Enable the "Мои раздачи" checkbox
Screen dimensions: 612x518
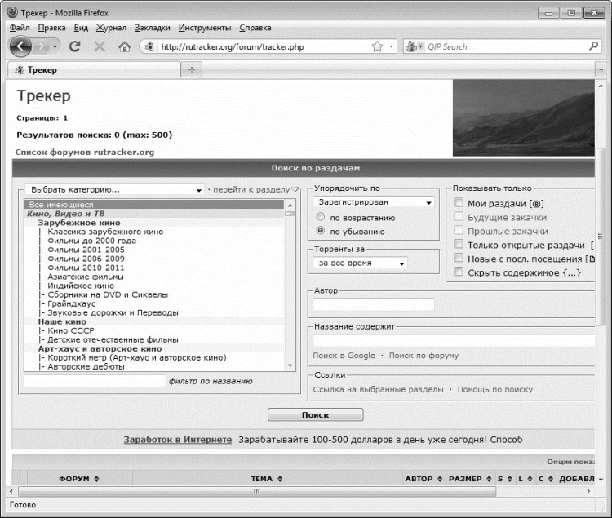(x=459, y=202)
